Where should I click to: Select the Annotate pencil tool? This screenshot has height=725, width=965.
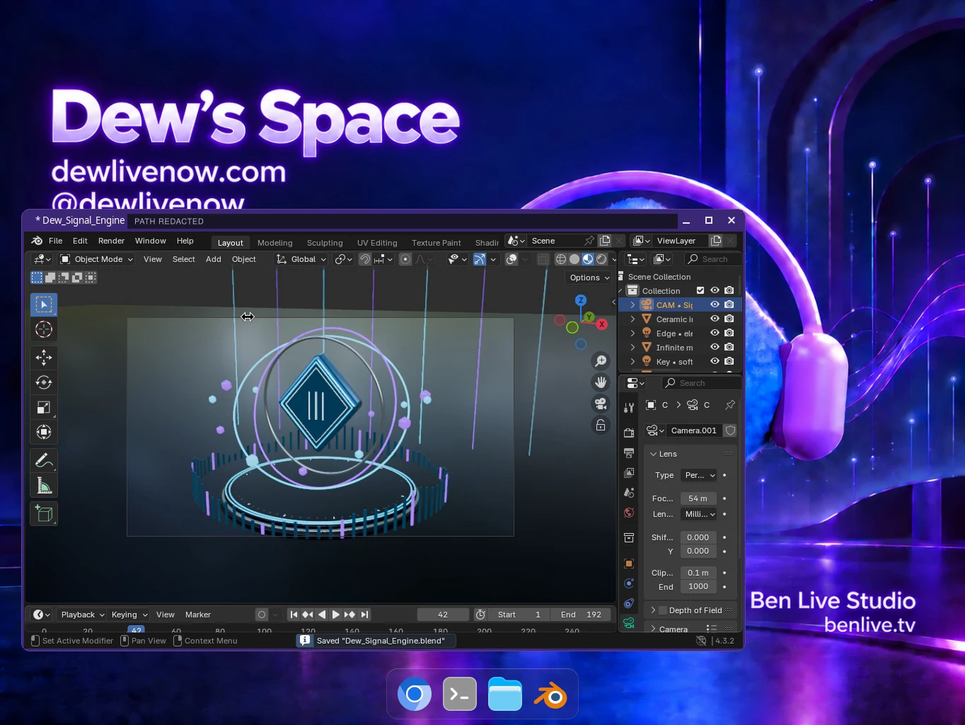(44, 460)
